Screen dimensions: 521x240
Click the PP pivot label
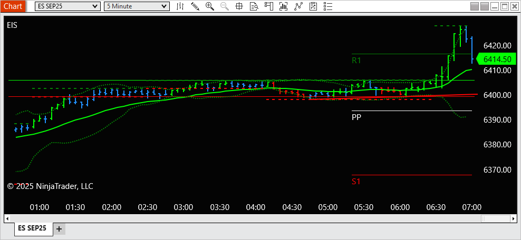[356, 117]
